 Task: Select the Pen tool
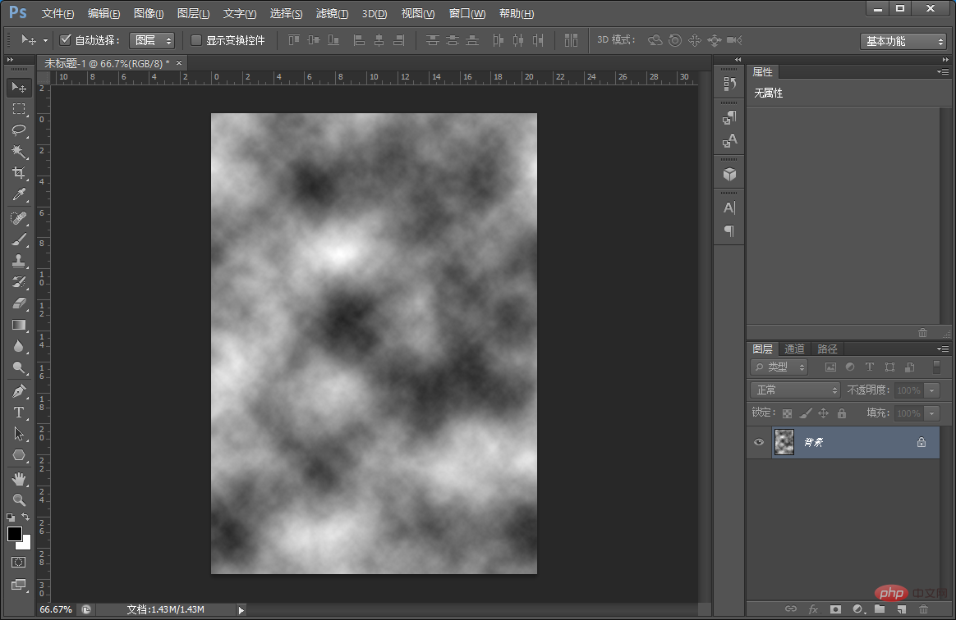(19, 391)
